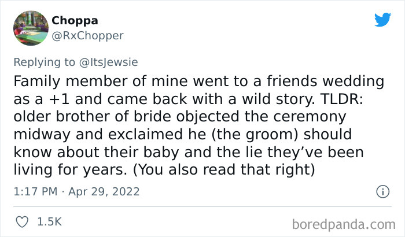The image size is (405, 237).
Task: Click the heart like icon
Action: 22,222
